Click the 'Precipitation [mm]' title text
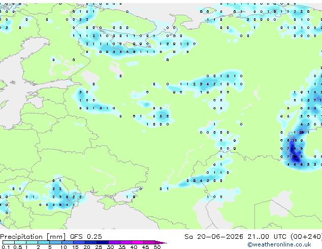This screenshot has height=249, width=322. (x=33, y=237)
